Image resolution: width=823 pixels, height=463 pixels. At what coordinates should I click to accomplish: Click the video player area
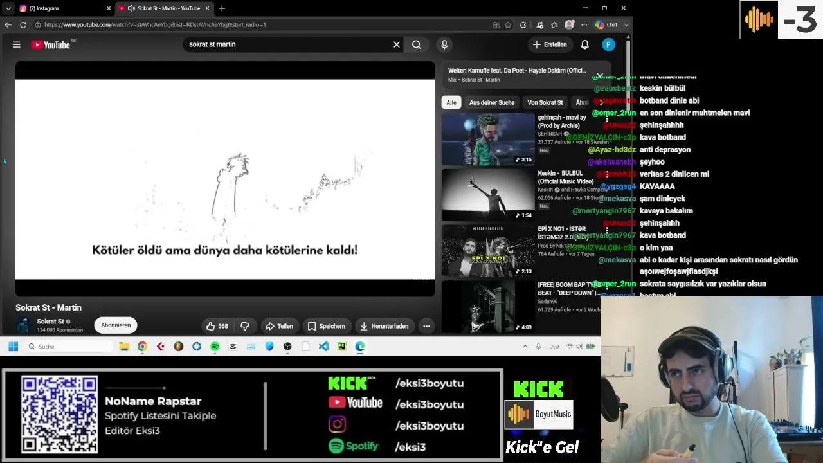[225, 179]
